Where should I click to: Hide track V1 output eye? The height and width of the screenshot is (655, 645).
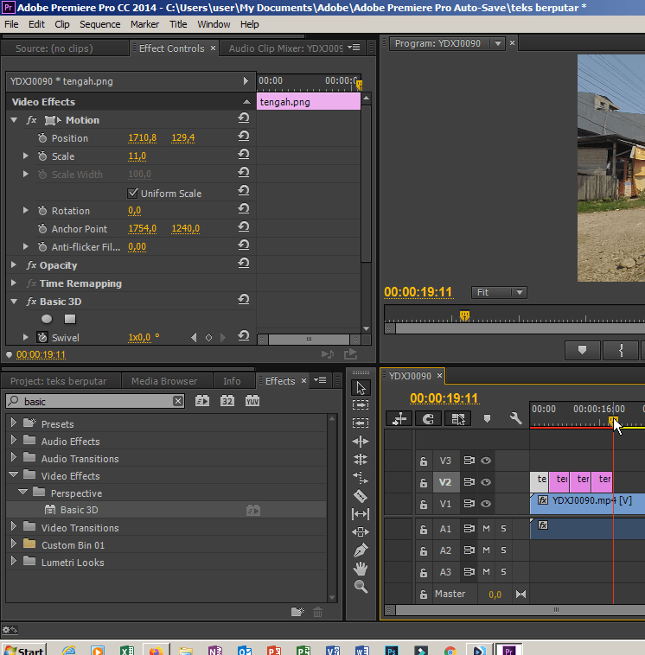486,504
